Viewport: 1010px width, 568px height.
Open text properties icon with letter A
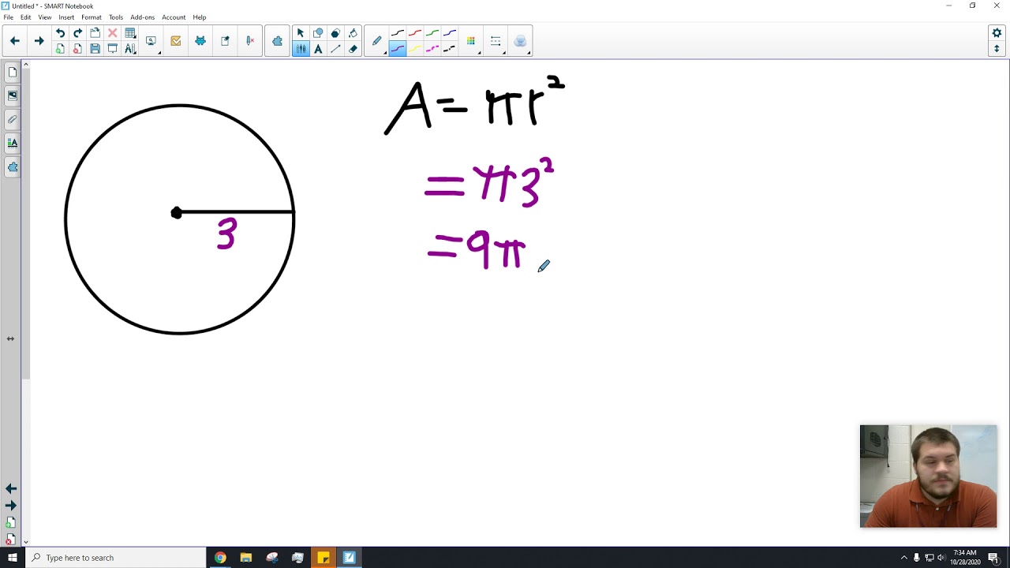(130, 49)
